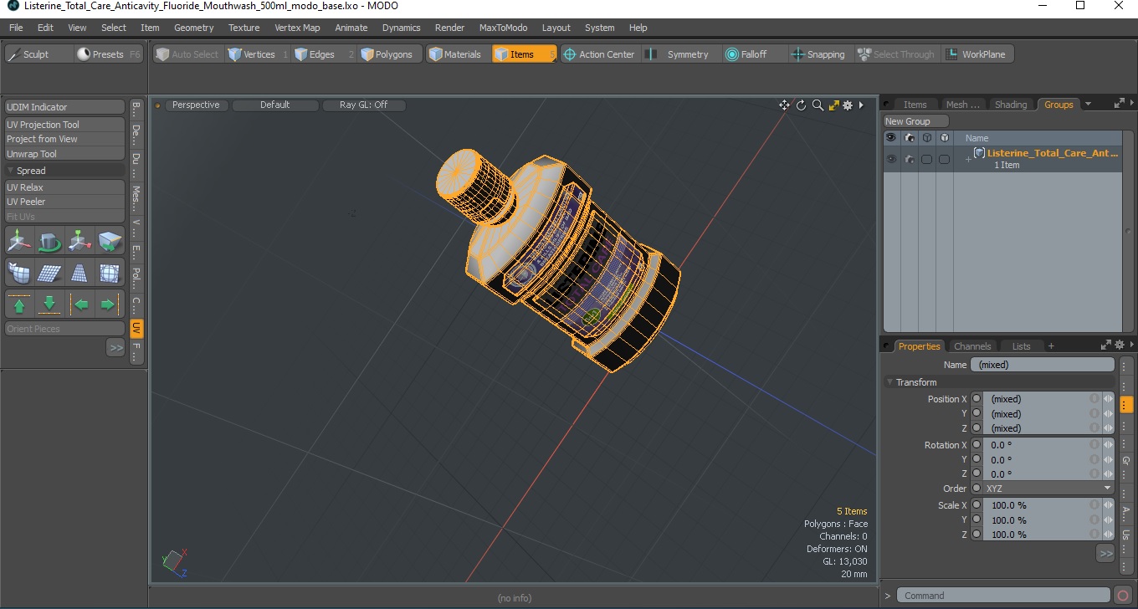
Task: Click the flat planar grid UV icon
Action: [50, 273]
